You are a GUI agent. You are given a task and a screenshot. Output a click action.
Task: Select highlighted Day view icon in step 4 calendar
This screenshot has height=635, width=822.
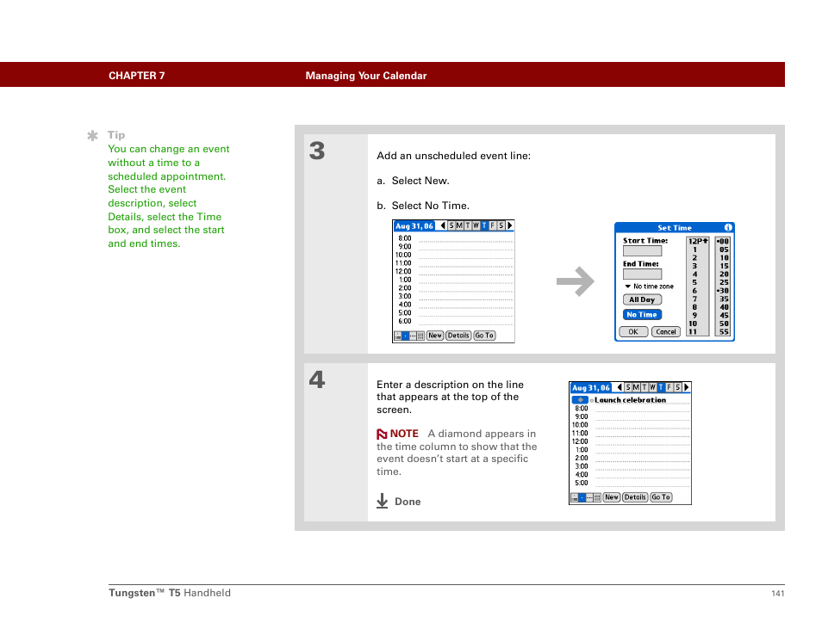pyautogui.click(x=582, y=497)
